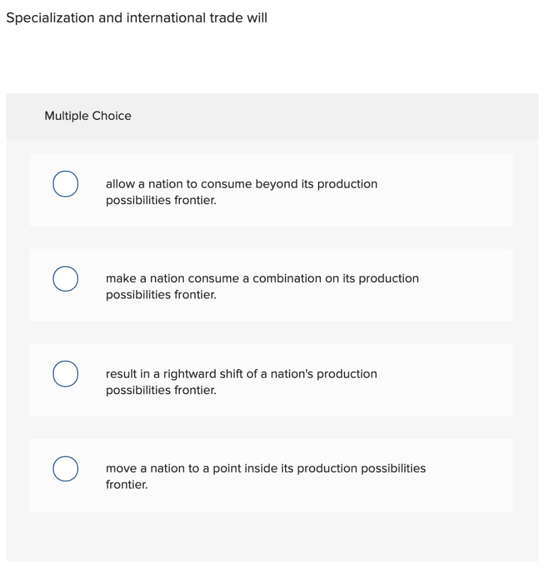The width and height of the screenshot is (560, 579).
Task: Select the radio button for 'point inside its production possibilities frontier'
Action: point(65,469)
